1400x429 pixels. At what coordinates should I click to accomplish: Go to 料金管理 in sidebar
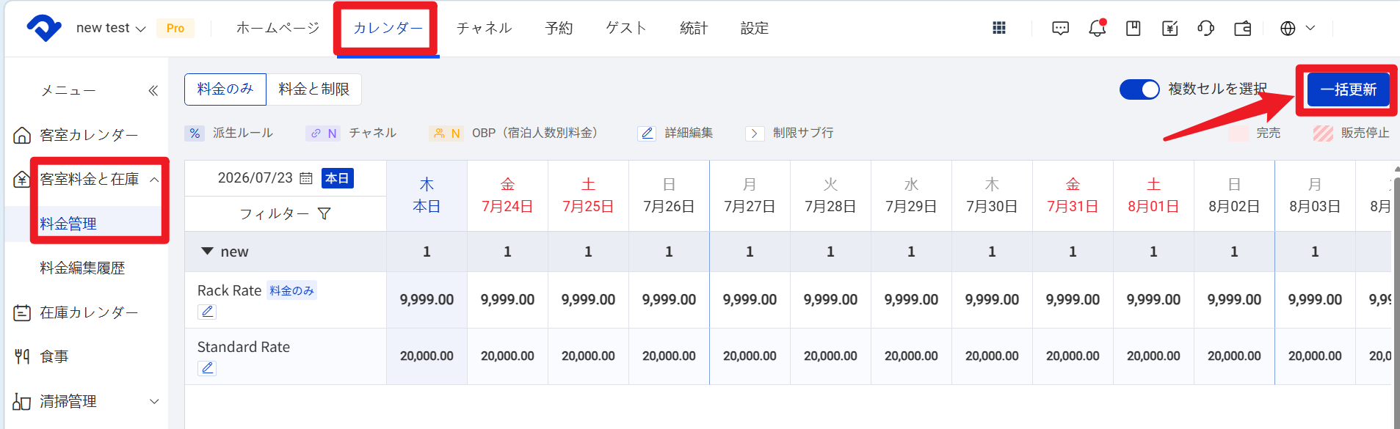[x=68, y=224]
